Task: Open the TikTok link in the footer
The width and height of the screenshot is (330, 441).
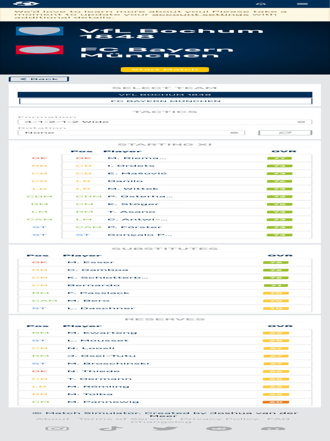Action: point(111,429)
